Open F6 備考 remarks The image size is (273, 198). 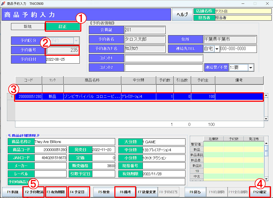tap(125, 192)
